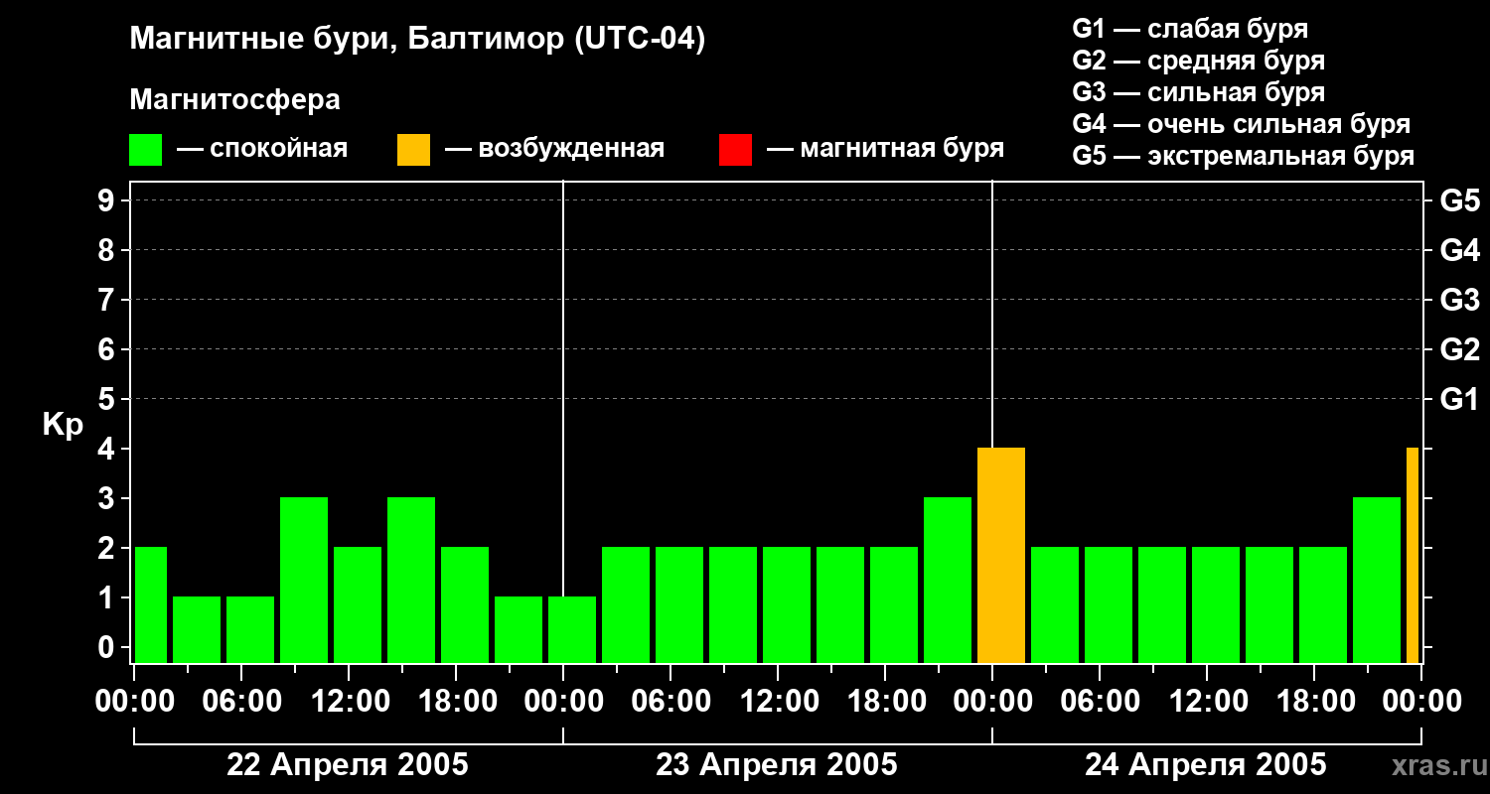Click the Kp 2 bar starting 12:00 on 23 April

(x=787, y=605)
